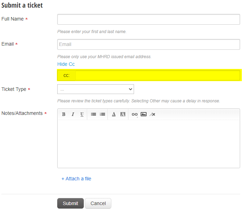Click into the Email input field
This screenshot has width=245, height=219.
coord(148,45)
